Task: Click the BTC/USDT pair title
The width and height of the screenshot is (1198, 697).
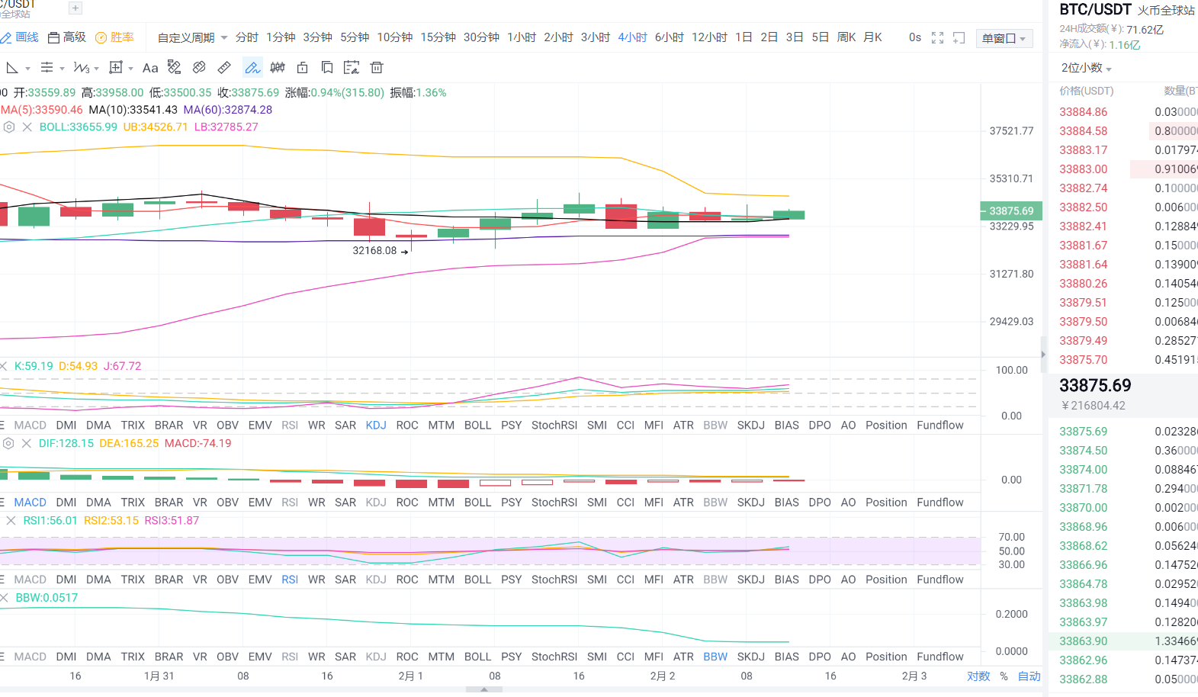Action: 1095,9
